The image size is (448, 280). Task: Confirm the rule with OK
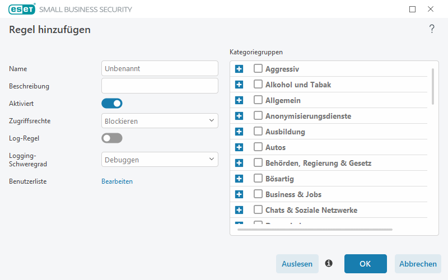pyautogui.click(x=366, y=264)
